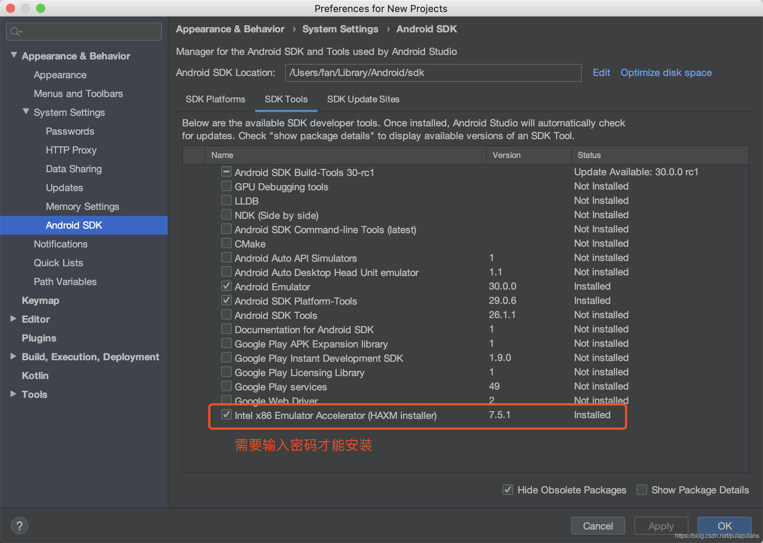Click the Cancel button
This screenshot has width=763, height=543.
pos(598,526)
